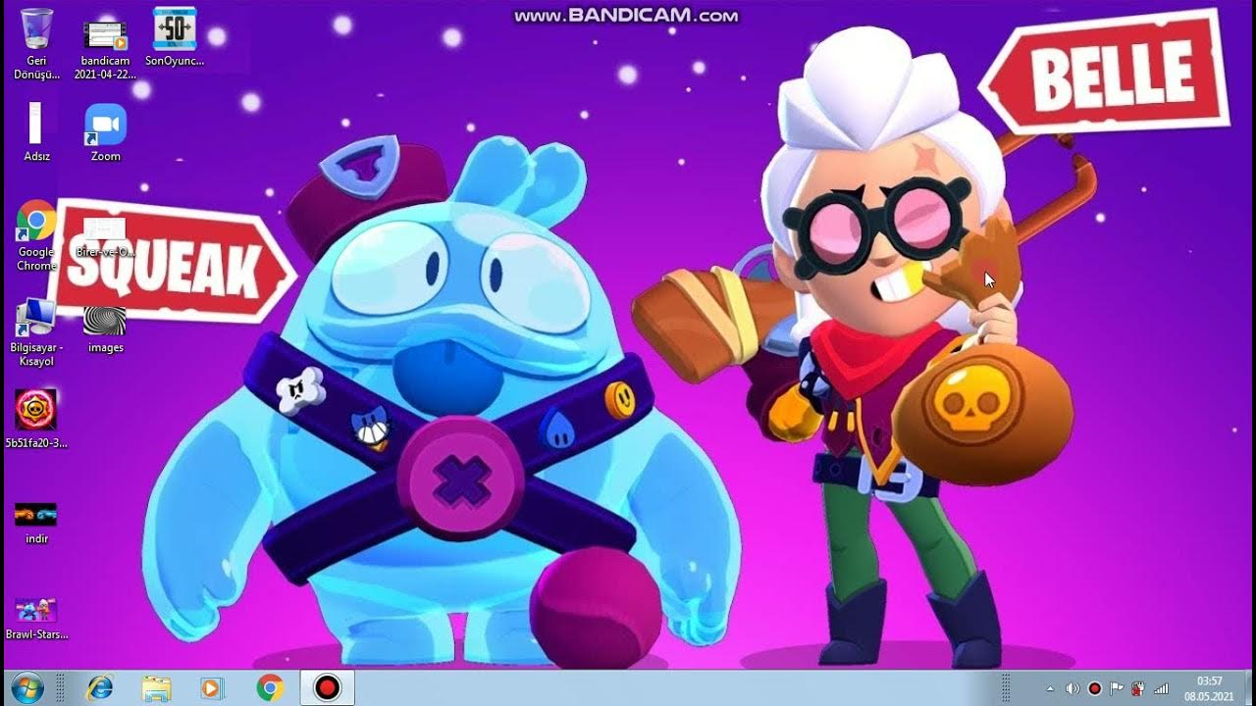The width and height of the screenshot is (1256, 706).
Task: Open the volume speaker tray icon
Action: [1073, 688]
